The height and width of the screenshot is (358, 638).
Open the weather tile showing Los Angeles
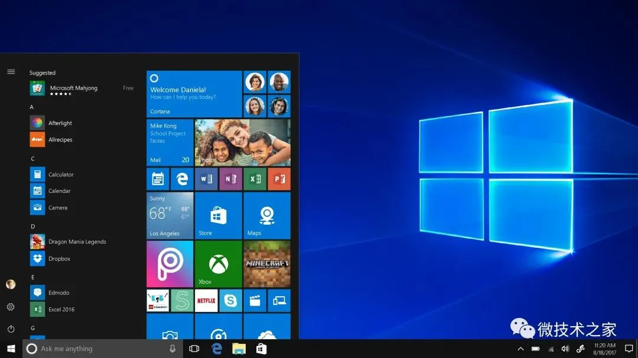pyautogui.click(x=170, y=215)
